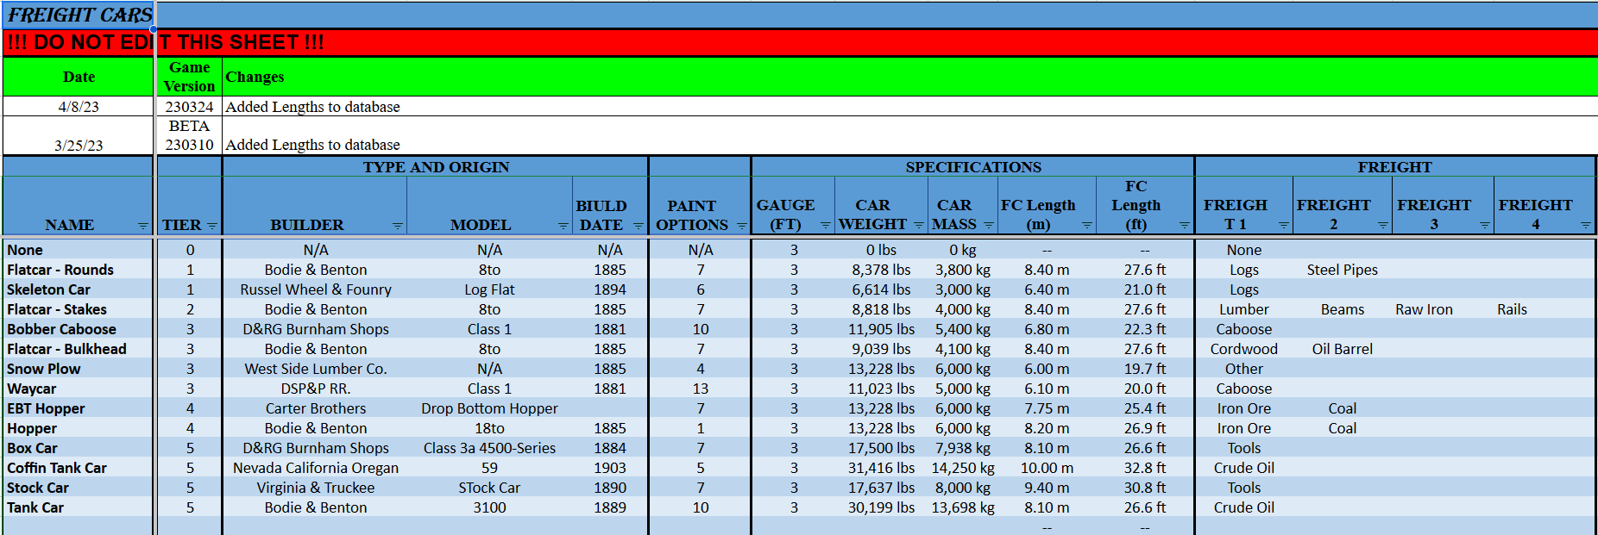
Task: Select the Class 3a 4500-Series model cell
Action: (x=489, y=448)
